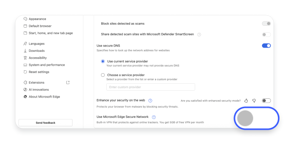Toggle Block sites detected as scams
The image size is (289, 144).
(x=266, y=23)
